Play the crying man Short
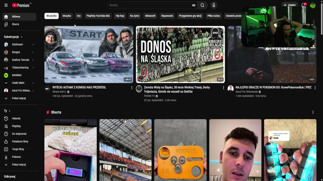Viewport: 323px width, 181px height. [235, 150]
